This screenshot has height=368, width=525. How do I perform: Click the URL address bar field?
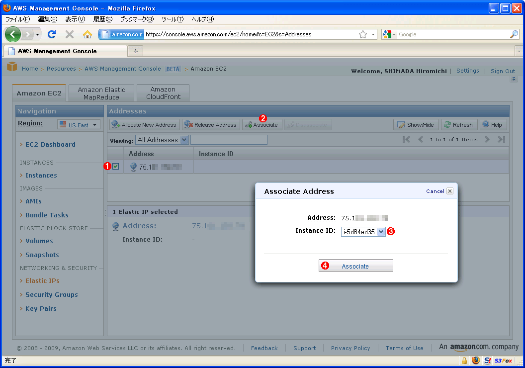point(251,34)
